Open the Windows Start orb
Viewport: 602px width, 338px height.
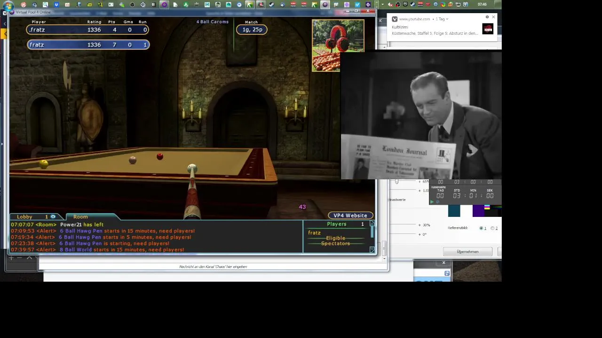pos(8,5)
